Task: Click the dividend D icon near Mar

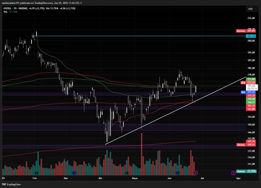Action: coord(74,173)
